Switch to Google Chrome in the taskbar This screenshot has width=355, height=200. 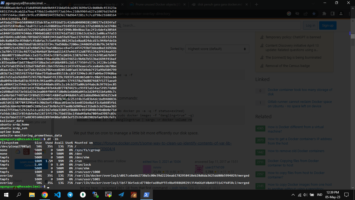tap(44, 195)
